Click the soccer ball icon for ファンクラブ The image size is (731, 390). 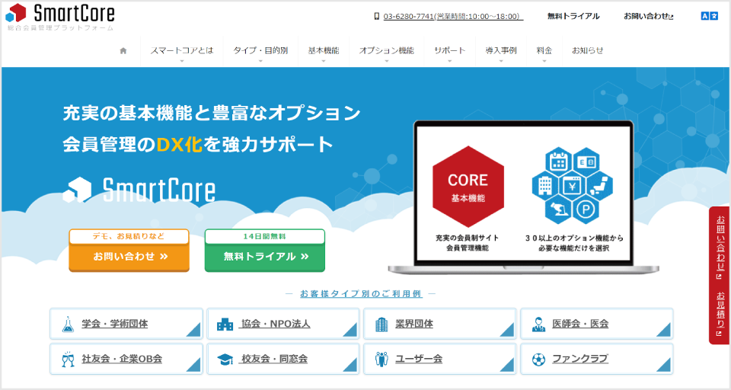pyautogui.click(x=538, y=360)
